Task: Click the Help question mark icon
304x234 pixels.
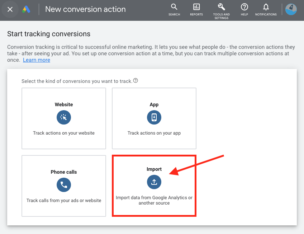Action: click(244, 7)
